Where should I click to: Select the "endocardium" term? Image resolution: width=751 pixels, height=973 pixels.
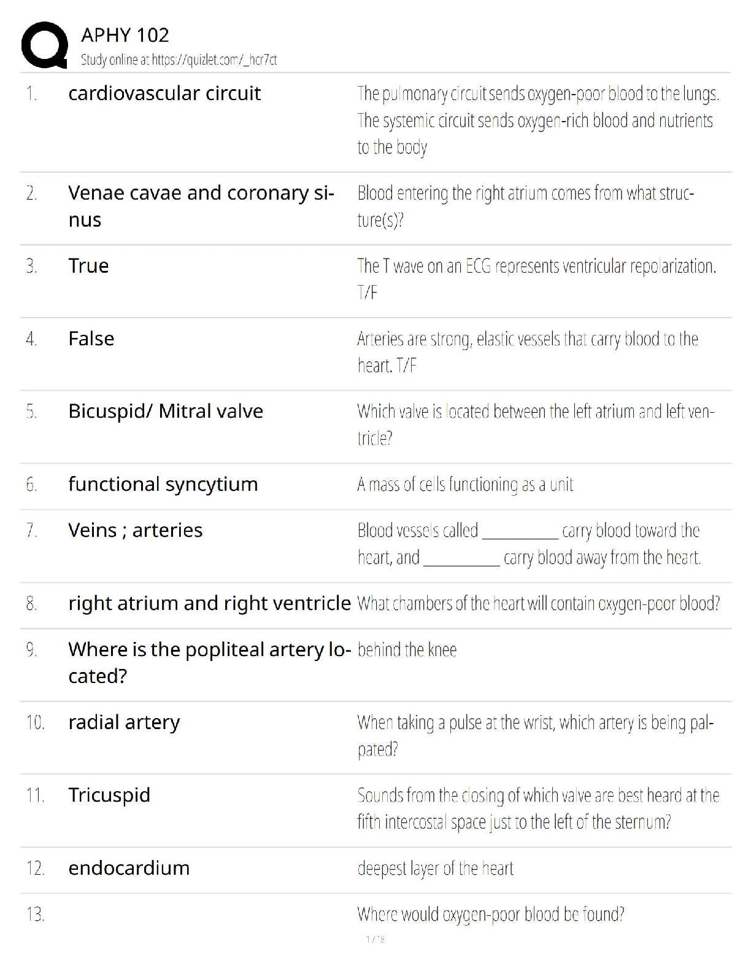[x=129, y=868]
